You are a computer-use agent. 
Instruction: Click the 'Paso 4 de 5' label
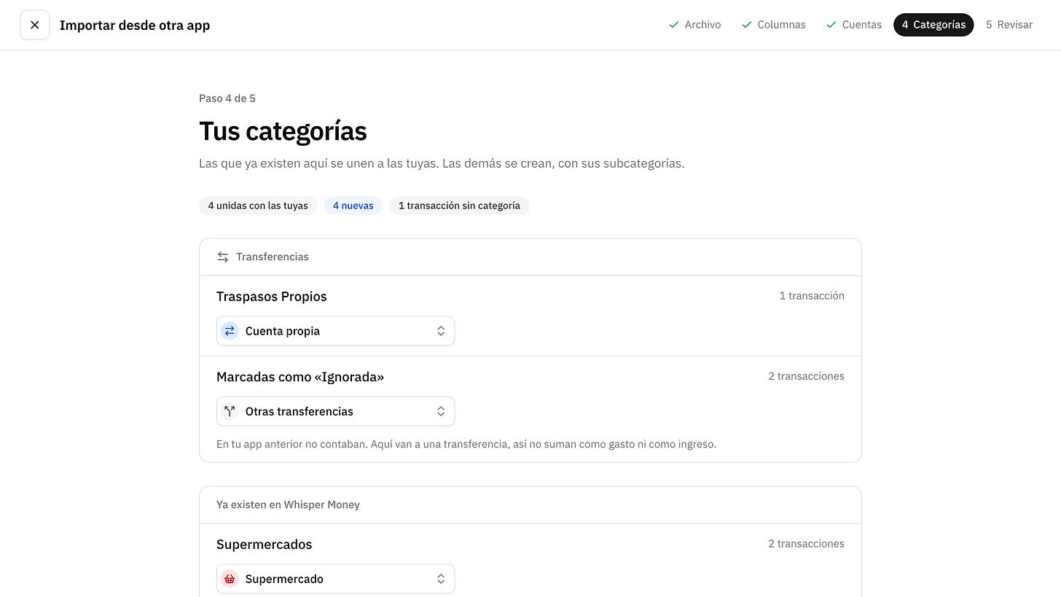[227, 98]
